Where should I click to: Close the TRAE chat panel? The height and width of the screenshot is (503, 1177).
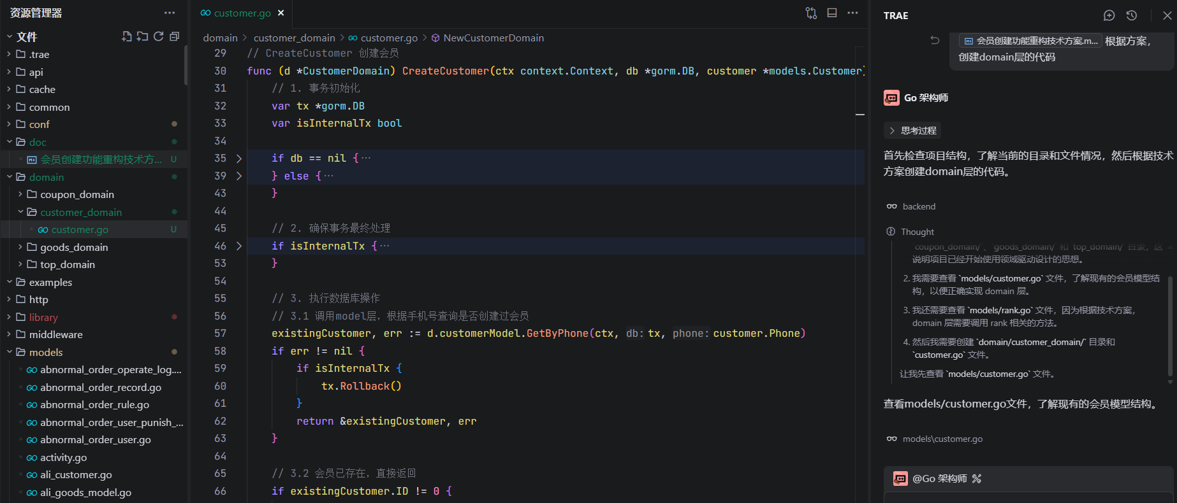click(1167, 15)
